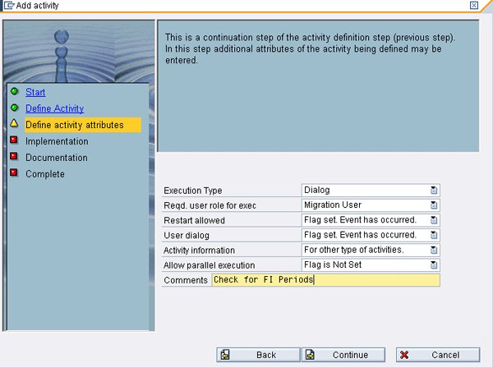Click green status icon beside Define Activity
This screenshot has width=493, height=368.
14,108
